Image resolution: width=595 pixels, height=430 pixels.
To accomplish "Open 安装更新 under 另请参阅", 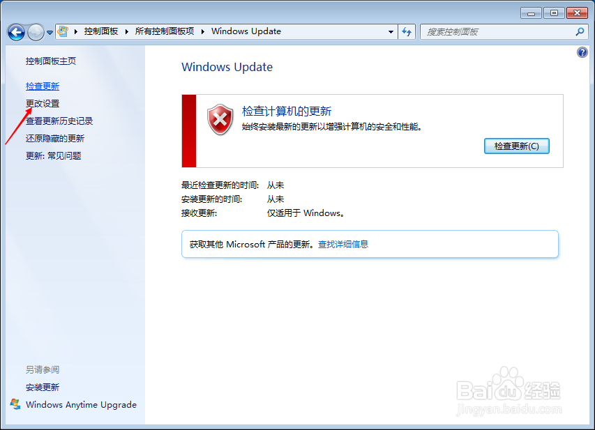I will (43, 387).
